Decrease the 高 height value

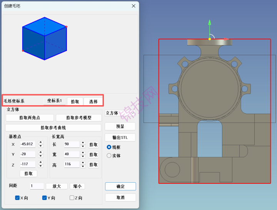83,166
